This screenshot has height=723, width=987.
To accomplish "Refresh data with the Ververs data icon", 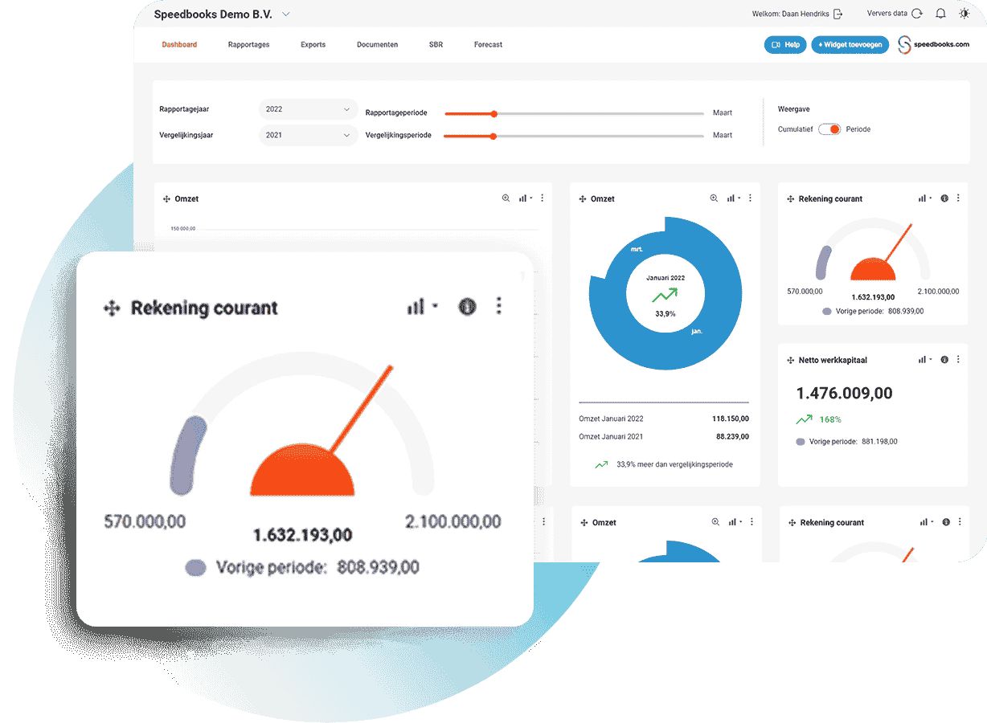I will click(917, 14).
